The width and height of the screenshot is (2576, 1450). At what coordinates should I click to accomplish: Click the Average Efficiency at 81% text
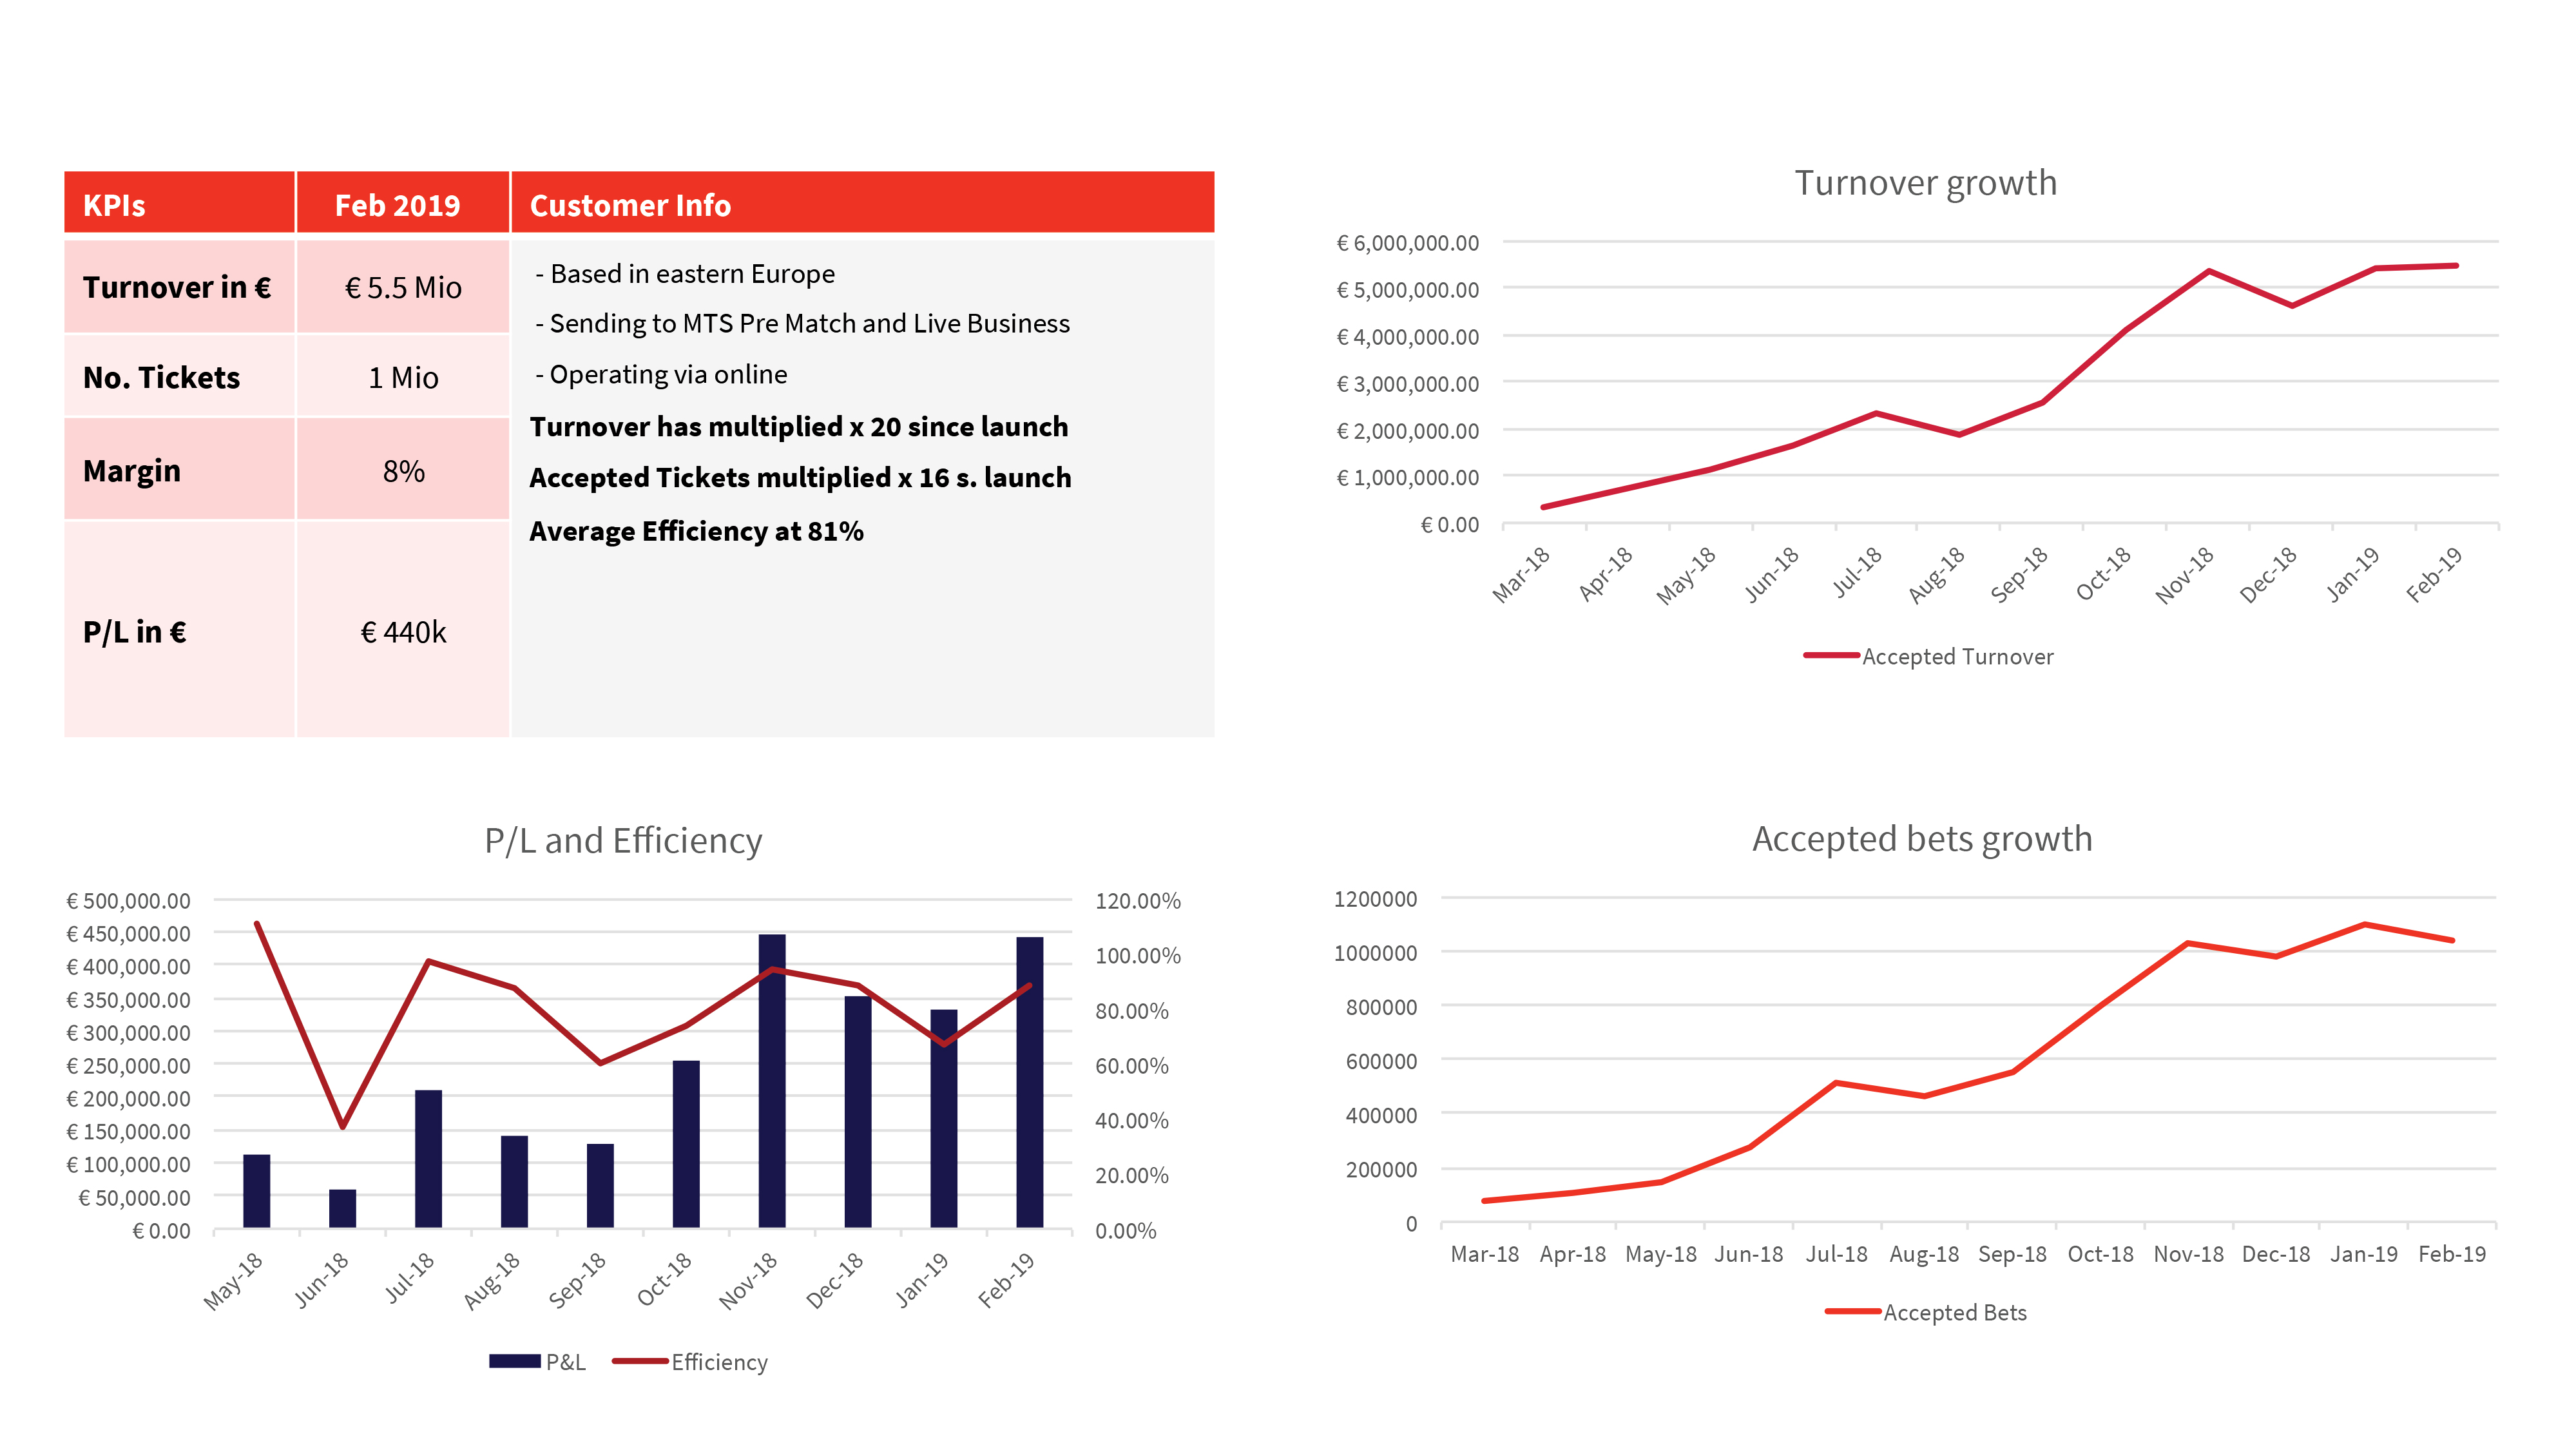[x=696, y=531]
